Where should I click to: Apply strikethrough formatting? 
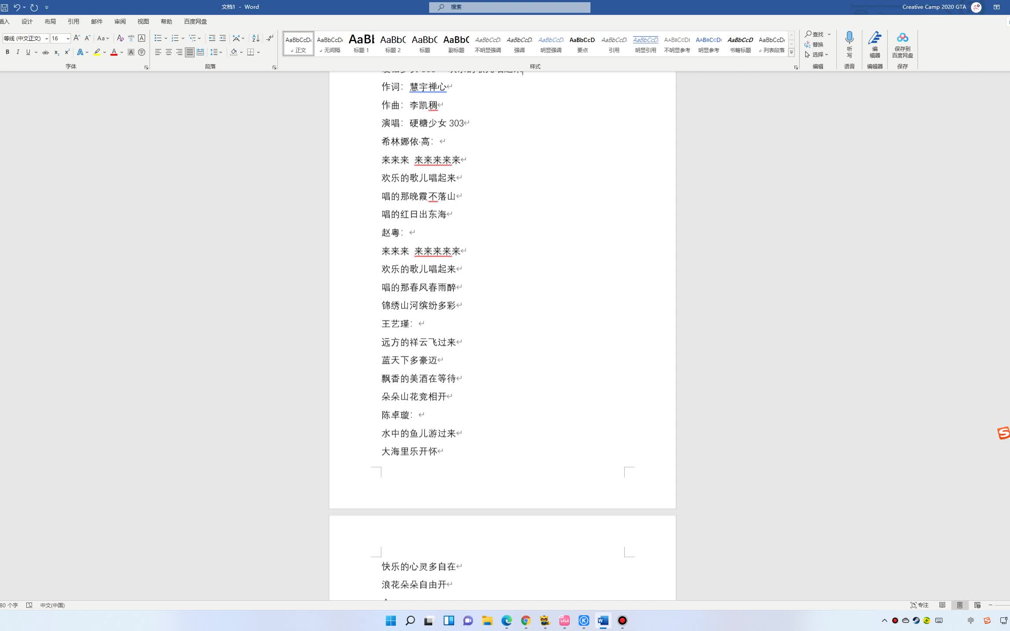(45, 52)
